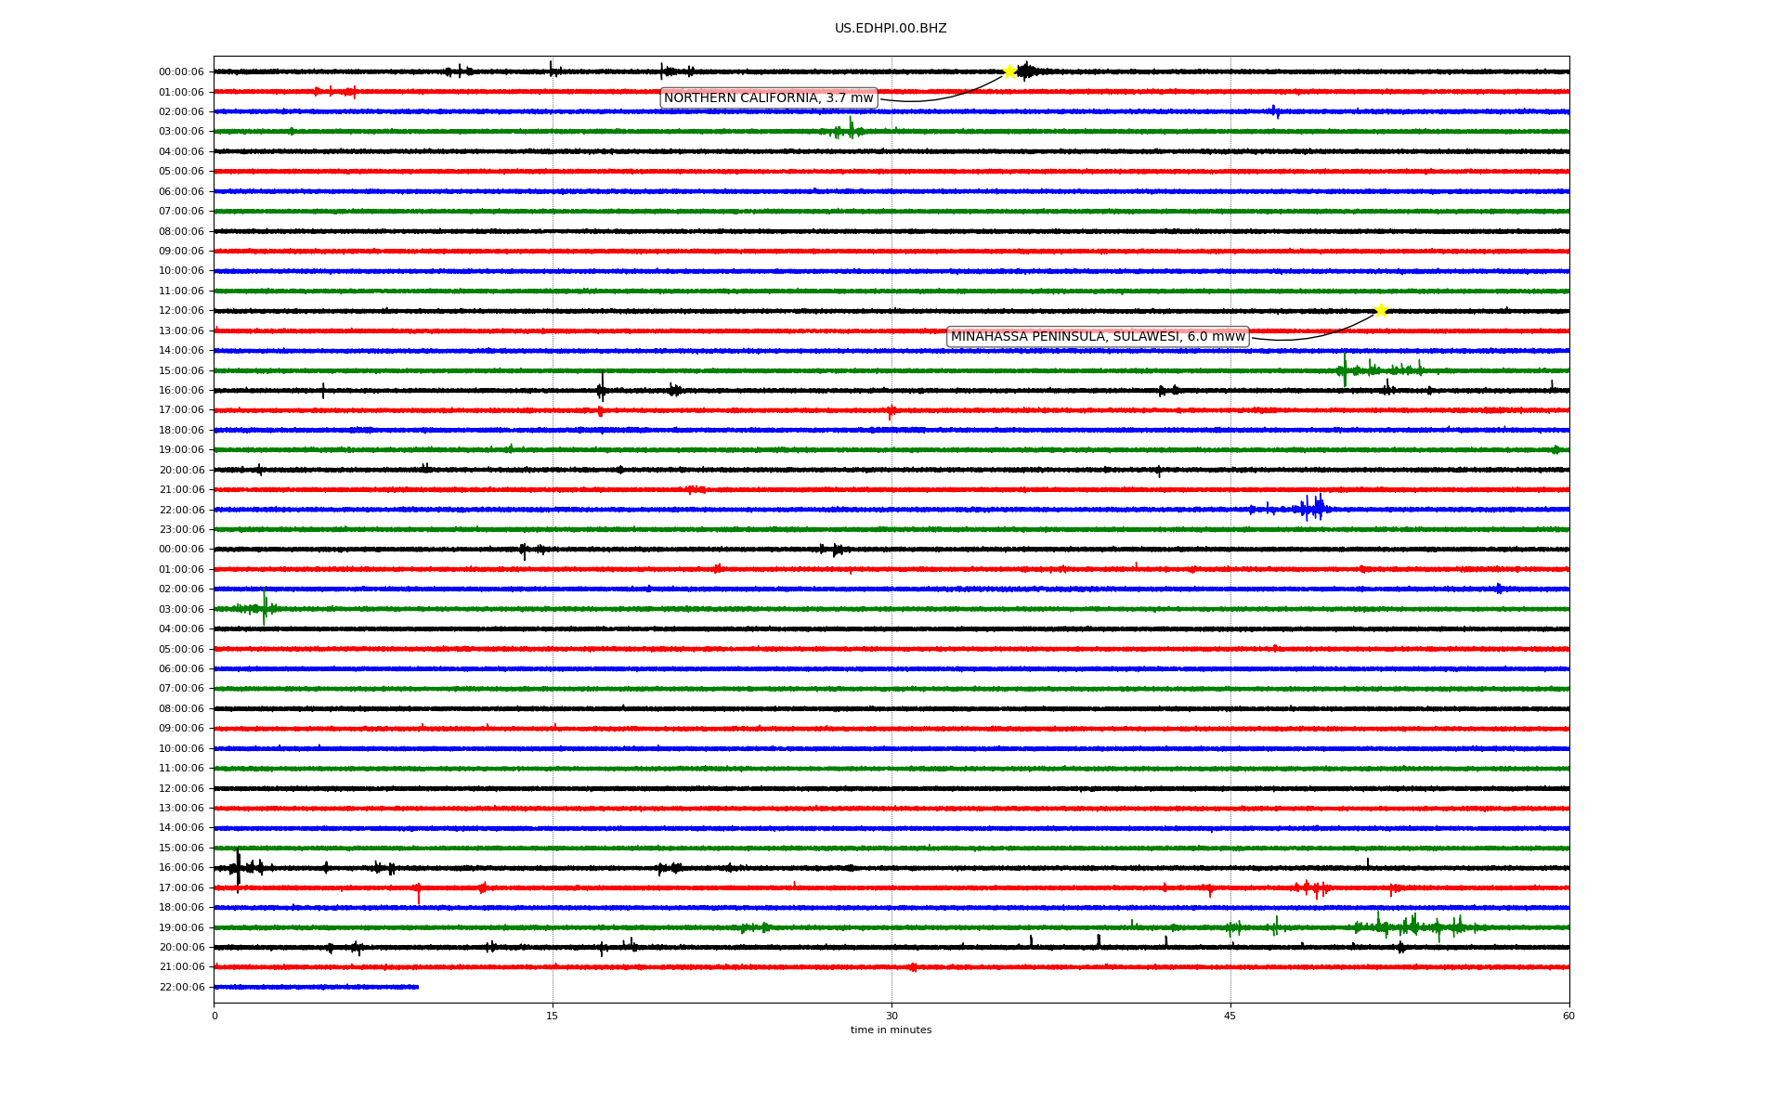The image size is (1783, 1114).
Task: Click the x-axis tick label 15
Action: click(x=553, y=1016)
